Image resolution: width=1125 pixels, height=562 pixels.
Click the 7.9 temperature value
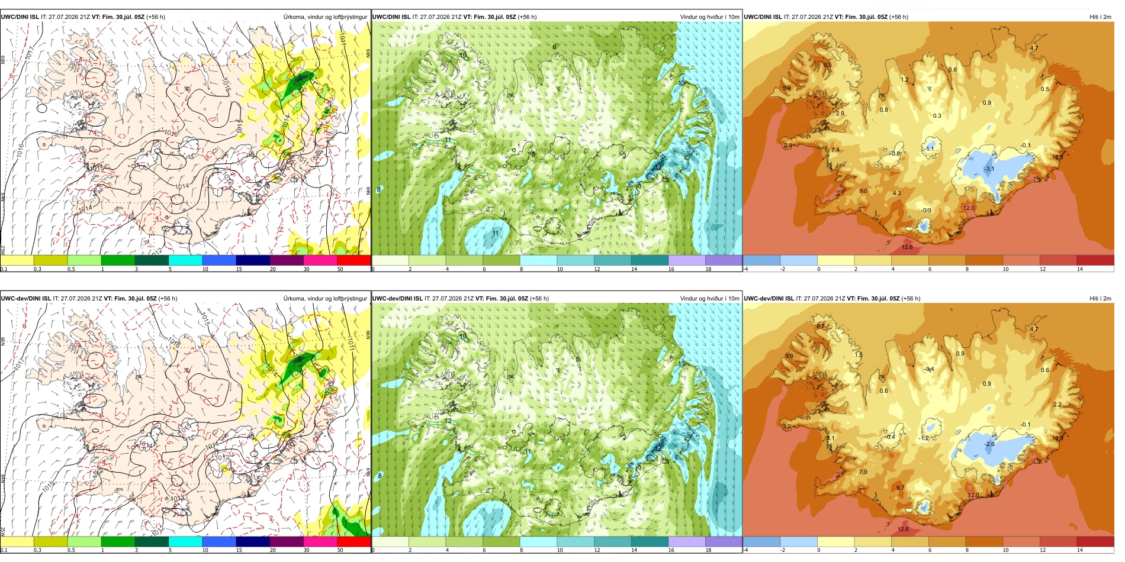click(863, 472)
